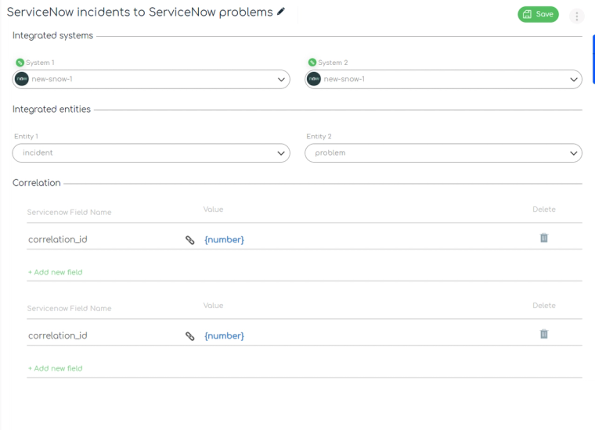Open the three-dot more options menu
595x430 pixels.
click(576, 16)
